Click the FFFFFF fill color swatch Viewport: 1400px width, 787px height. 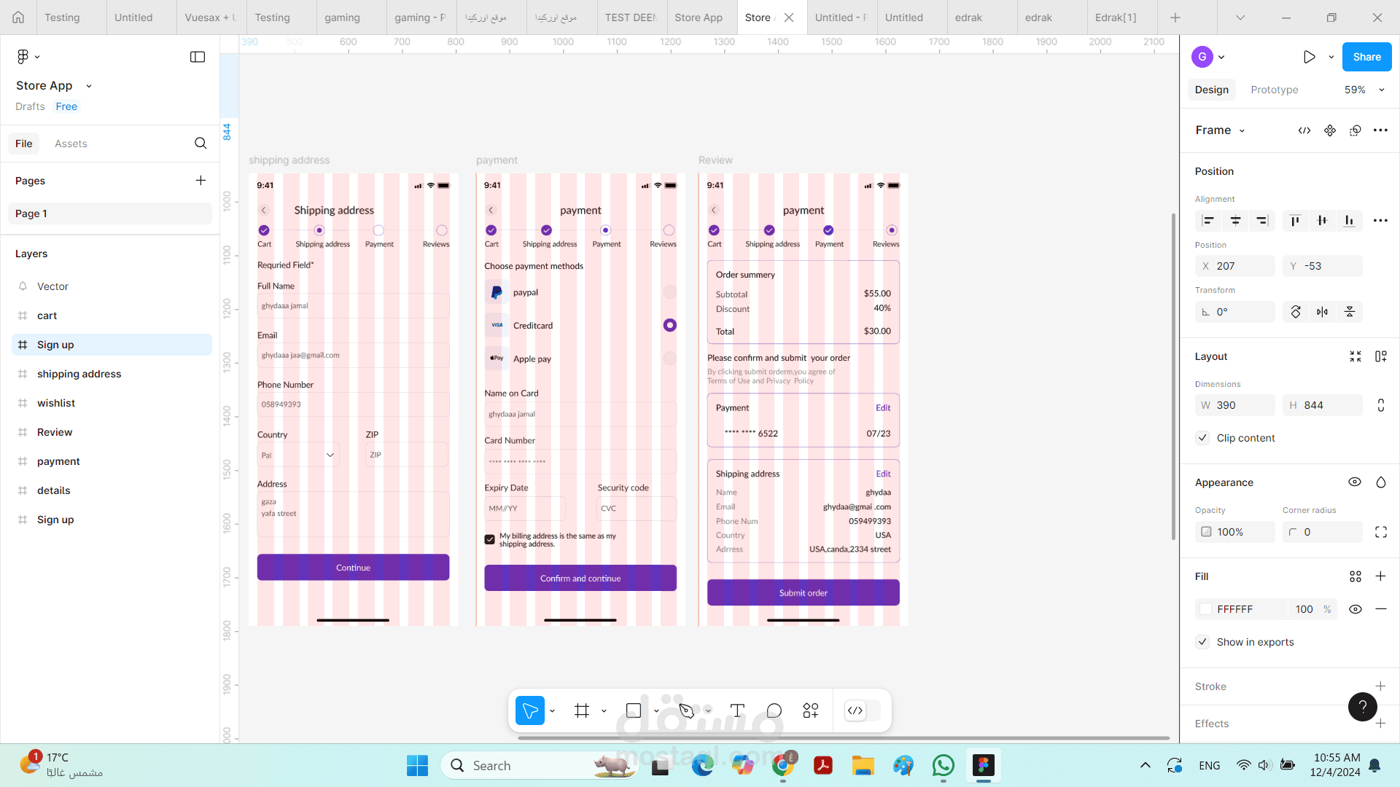(1206, 609)
